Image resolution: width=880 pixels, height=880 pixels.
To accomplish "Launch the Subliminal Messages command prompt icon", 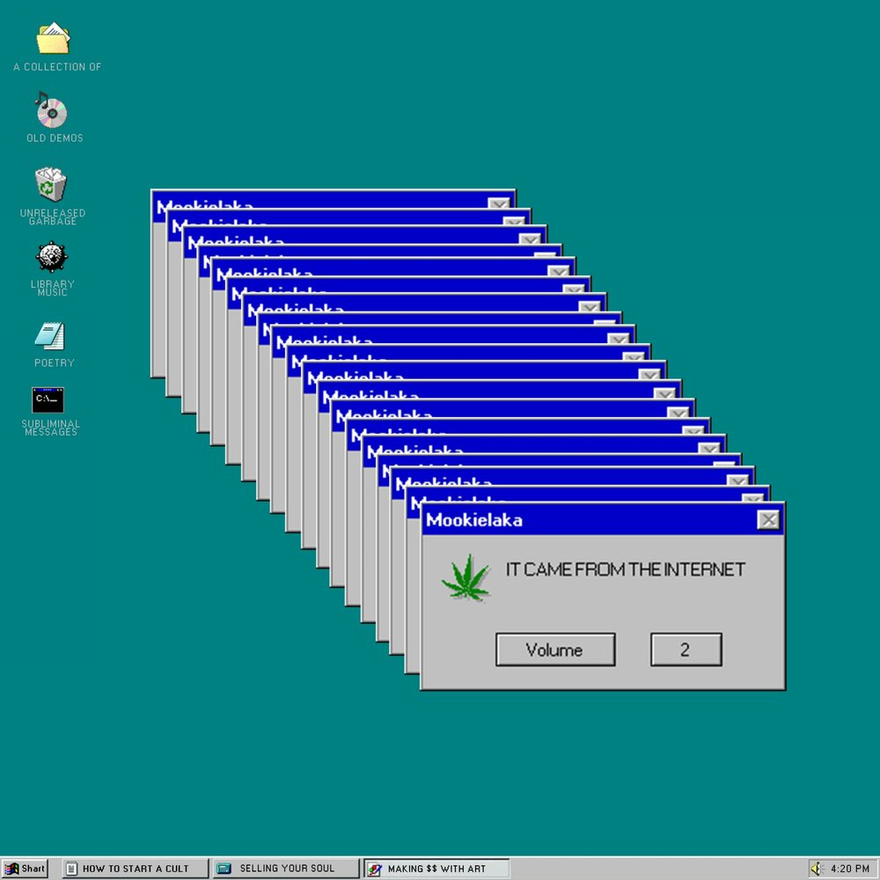I will pos(48,400).
